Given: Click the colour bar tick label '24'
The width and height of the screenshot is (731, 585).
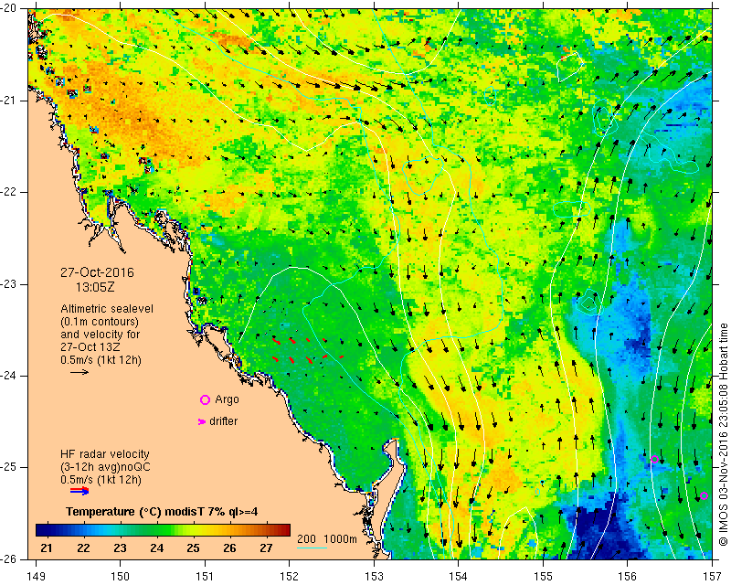Looking at the screenshot, I should pos(156,548).
